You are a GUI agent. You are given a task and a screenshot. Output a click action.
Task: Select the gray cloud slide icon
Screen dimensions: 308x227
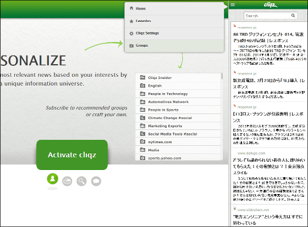click(x=67, y=181)
